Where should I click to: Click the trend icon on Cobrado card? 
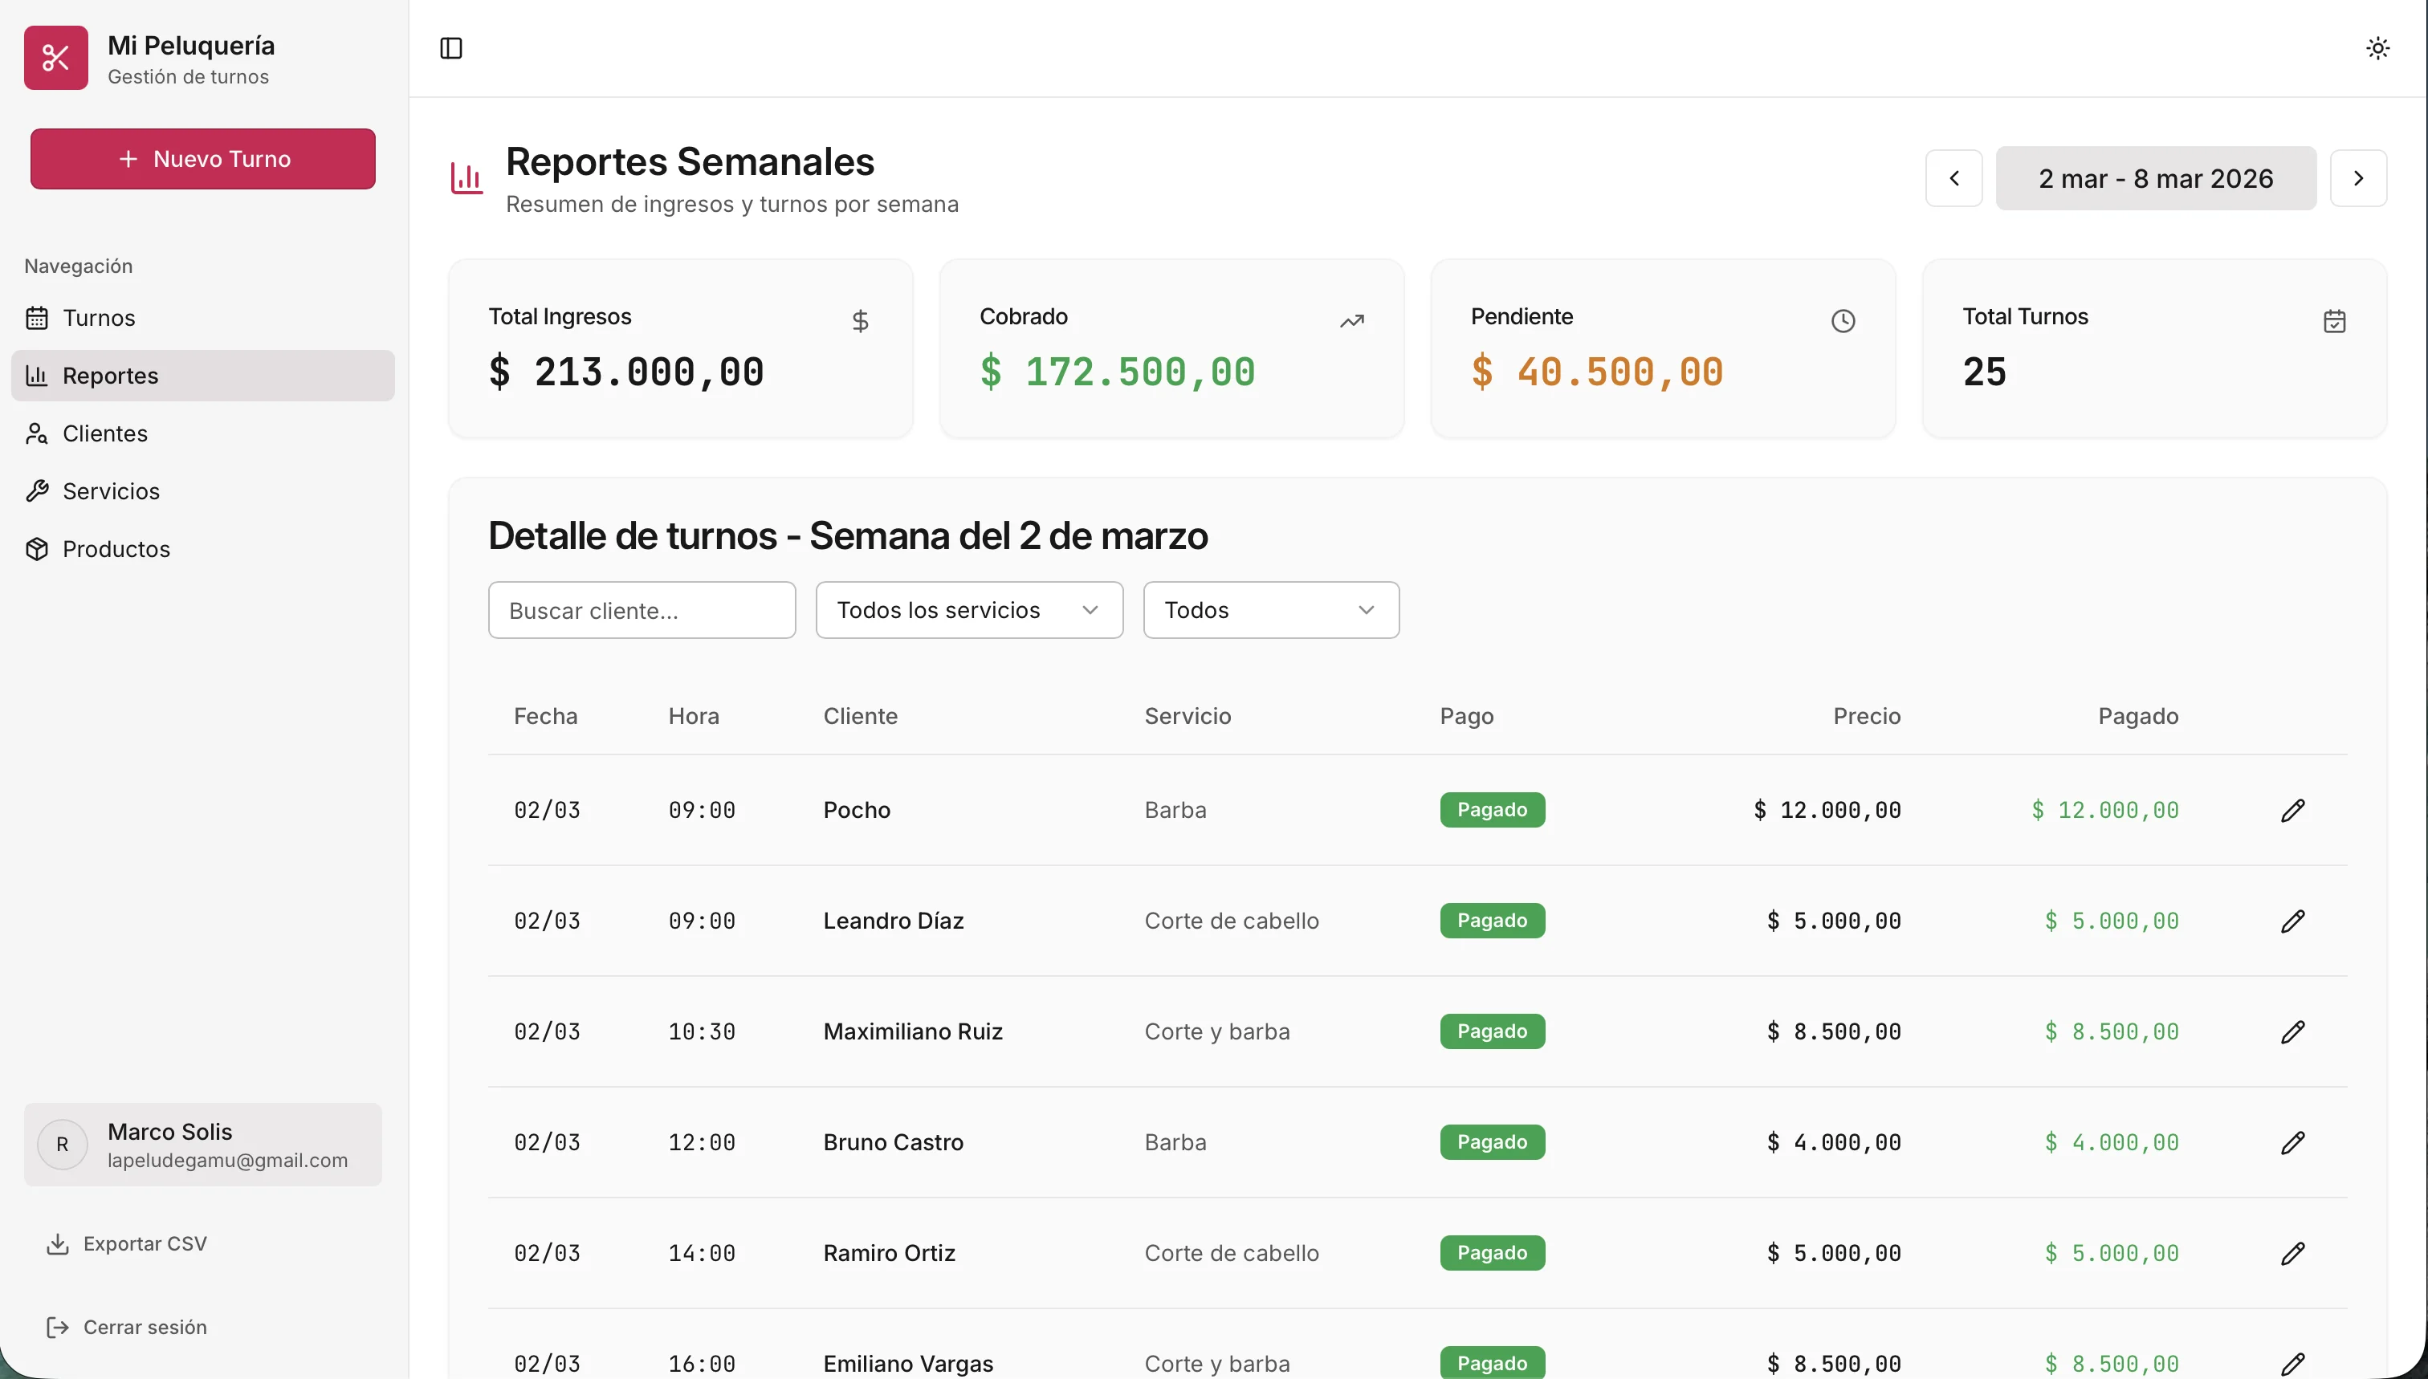coord(1352,321)
